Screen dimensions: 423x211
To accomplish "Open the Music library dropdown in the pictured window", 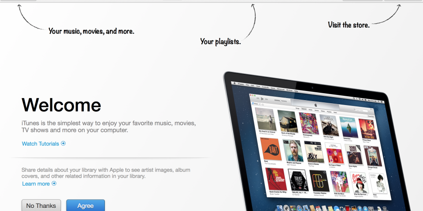I will (x=256, y=104).
